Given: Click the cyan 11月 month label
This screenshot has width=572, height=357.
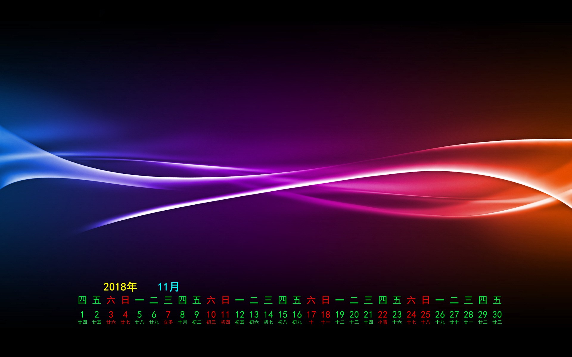Looking at the screenshot, I should click(x=168, y=287).
